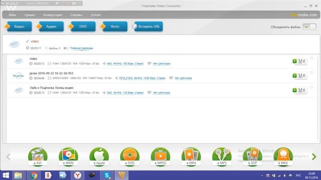Open the Конвертация menu

(x=53, y=15)
